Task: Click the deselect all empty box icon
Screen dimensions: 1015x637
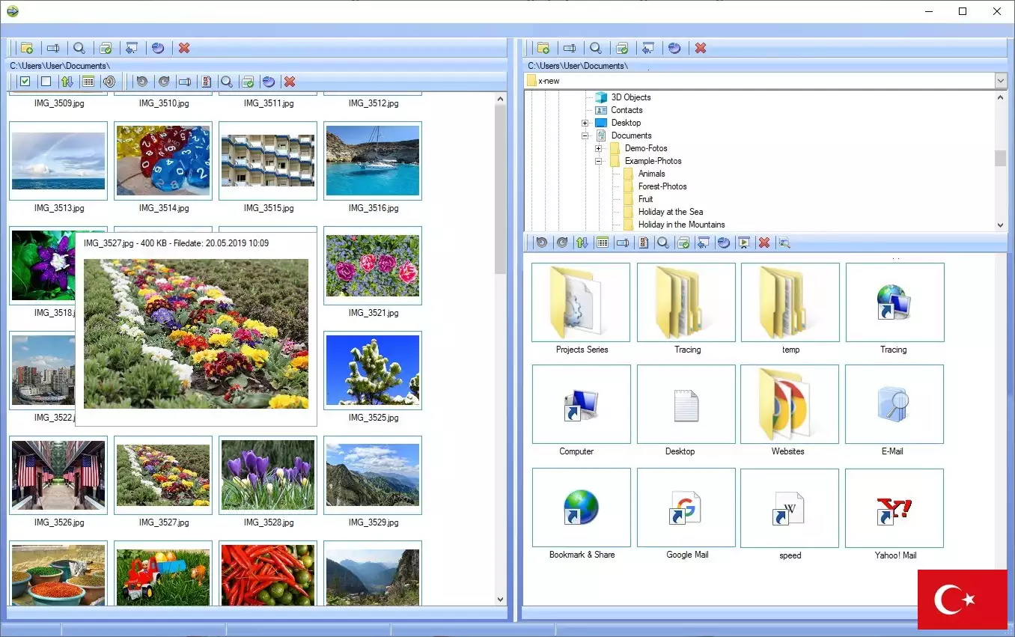Action: [46, 82]
